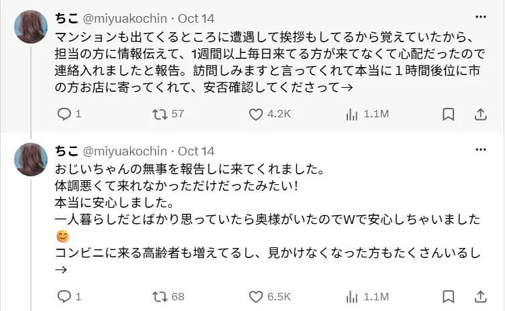Open the Oct 14 timestamp of first tweet

[x=196, y=19]
